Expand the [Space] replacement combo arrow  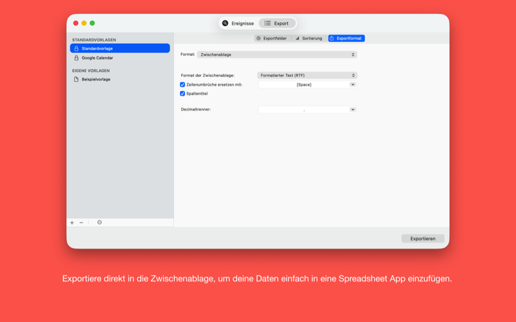[353, 85]
